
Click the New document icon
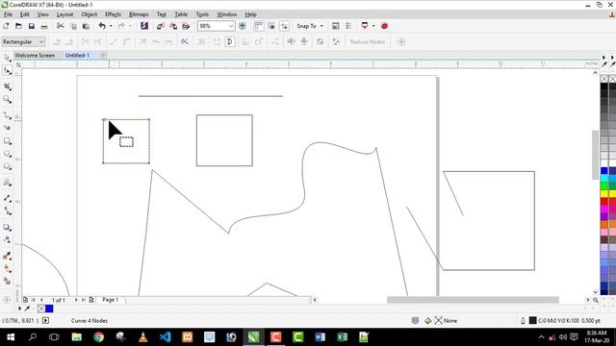[x=6, y=26]
